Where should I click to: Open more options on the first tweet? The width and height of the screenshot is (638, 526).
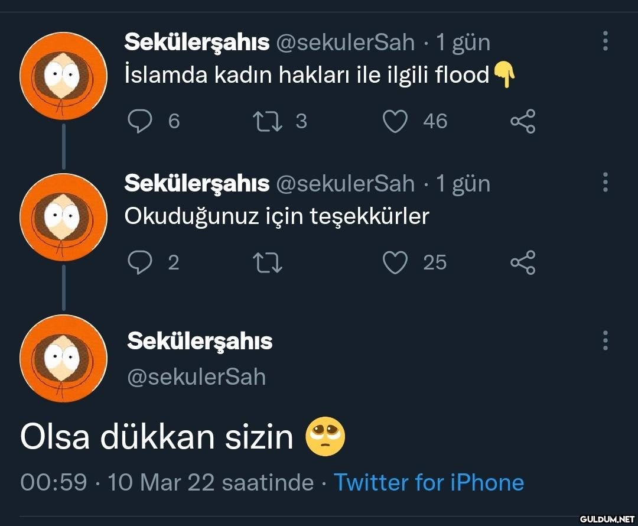tap(606, 41)
